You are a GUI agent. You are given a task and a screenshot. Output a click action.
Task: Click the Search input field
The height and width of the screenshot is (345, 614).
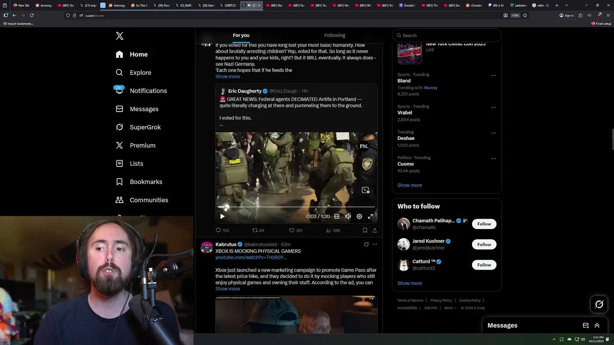447,35
